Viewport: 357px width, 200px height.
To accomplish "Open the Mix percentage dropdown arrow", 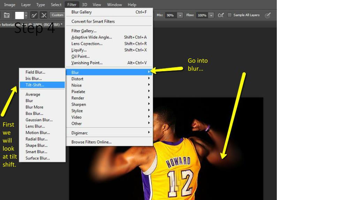I will coord(180,15).
